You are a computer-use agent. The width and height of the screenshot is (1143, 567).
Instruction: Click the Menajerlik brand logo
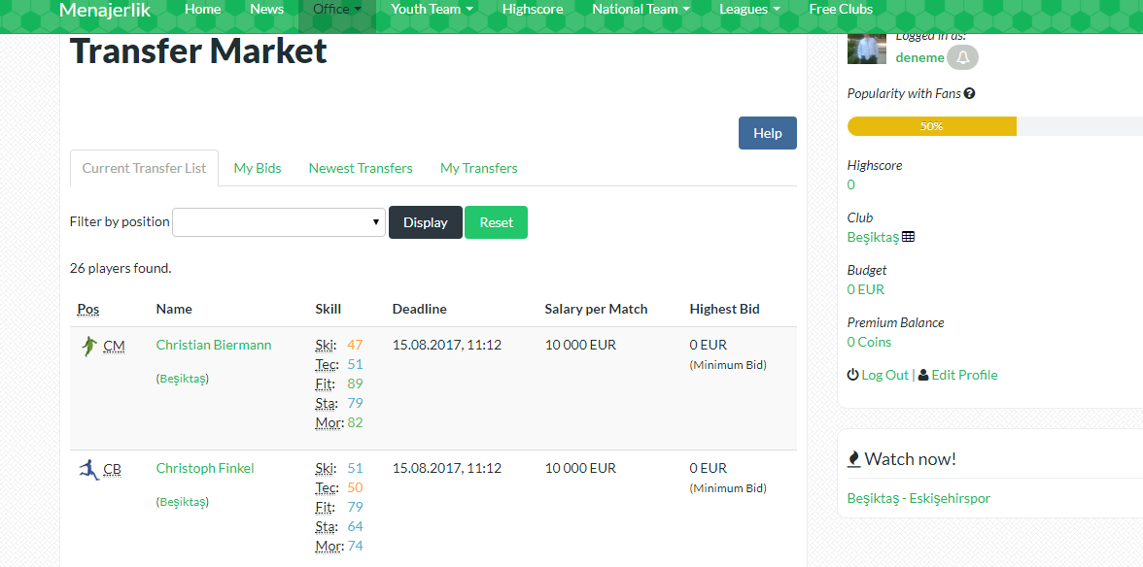pyautogui.click(x=105, y=10)
